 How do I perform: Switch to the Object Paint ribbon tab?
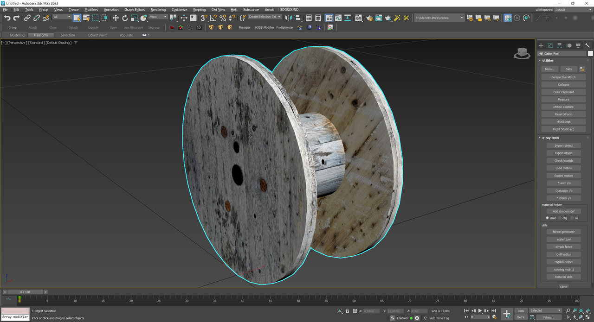click(97, 35)
